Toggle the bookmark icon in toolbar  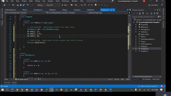[x=96, y=5]
